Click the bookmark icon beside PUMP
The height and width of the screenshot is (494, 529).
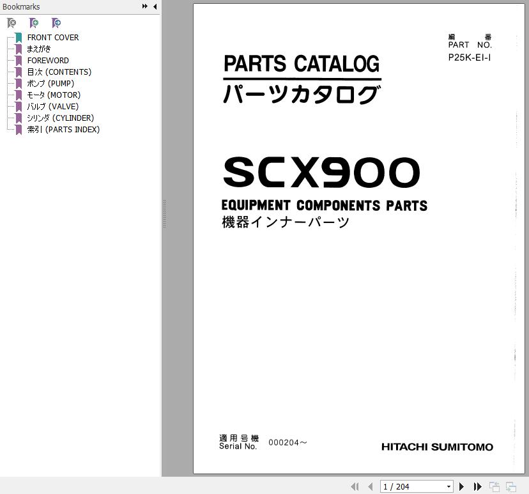point(19,83)
